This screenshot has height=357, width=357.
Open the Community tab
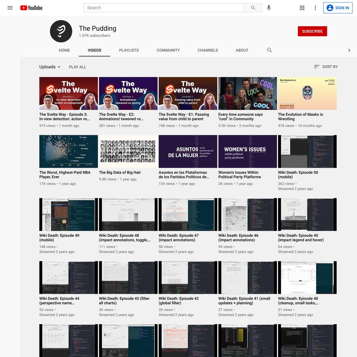click(168, 50)
